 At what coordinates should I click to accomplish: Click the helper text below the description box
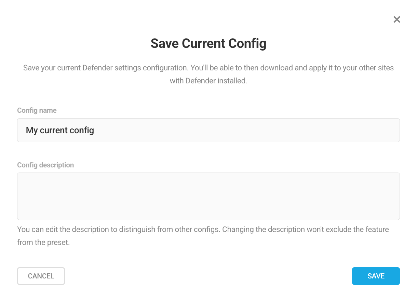pos(203,236)
